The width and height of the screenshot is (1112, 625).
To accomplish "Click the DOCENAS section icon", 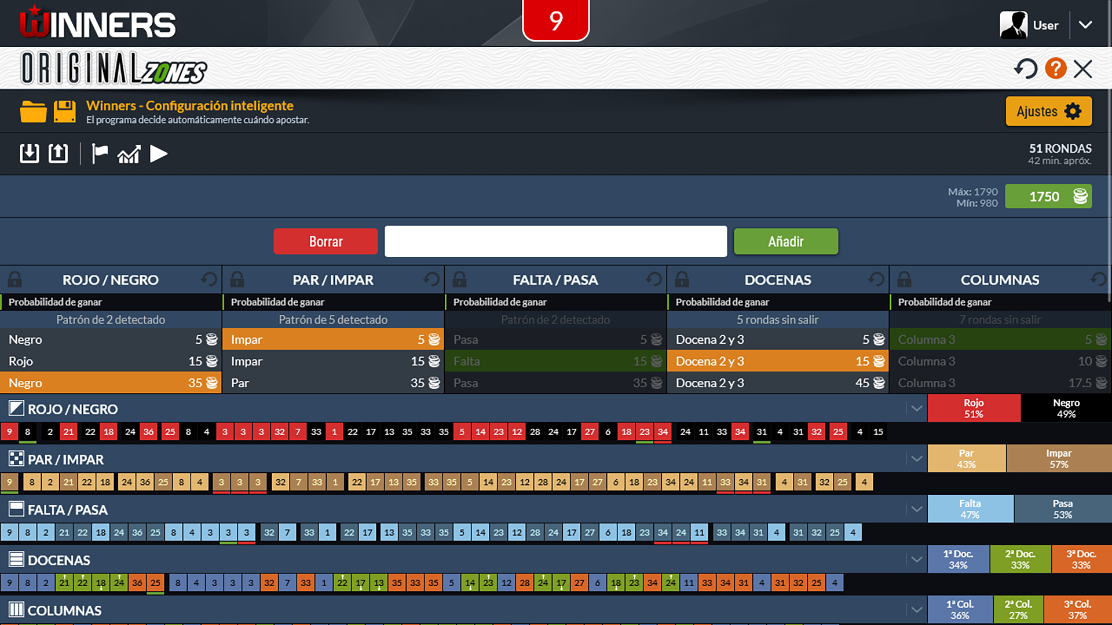I will [16, 560].
